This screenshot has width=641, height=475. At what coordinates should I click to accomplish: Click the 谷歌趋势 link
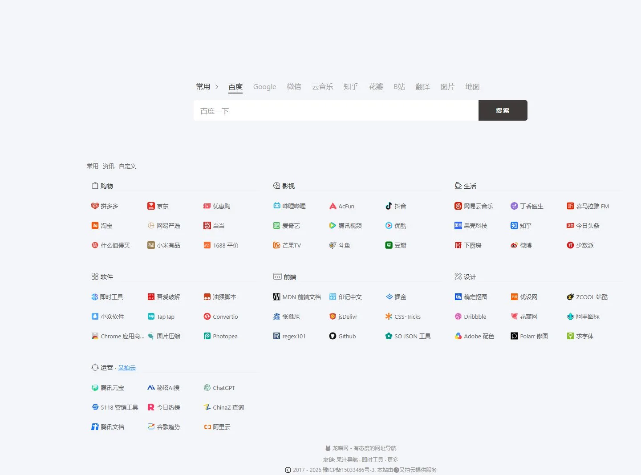tap(164, 427)
